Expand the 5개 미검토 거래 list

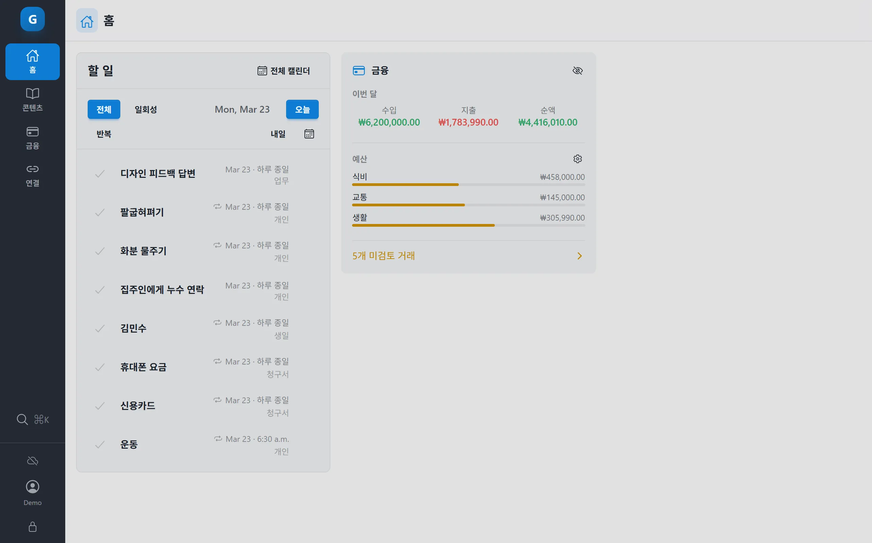[383, 256]
